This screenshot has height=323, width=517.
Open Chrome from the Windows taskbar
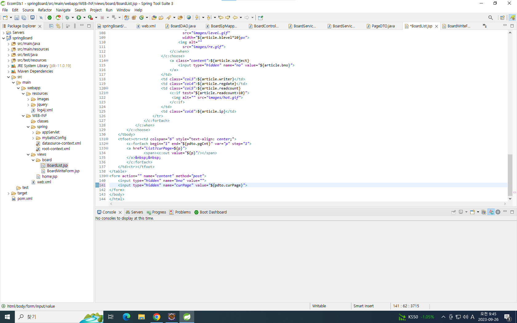(x=157, y=317)
